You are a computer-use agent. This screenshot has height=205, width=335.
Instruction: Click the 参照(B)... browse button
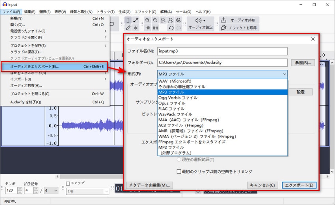tap(303, 62)
